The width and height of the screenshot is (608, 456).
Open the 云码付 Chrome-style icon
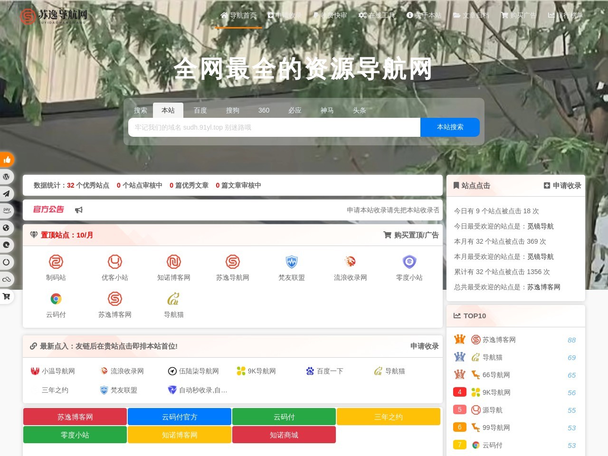[56, 299]
